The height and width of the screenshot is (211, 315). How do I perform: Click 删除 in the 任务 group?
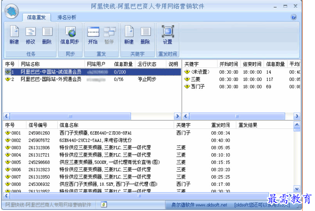tap(47, 35)
